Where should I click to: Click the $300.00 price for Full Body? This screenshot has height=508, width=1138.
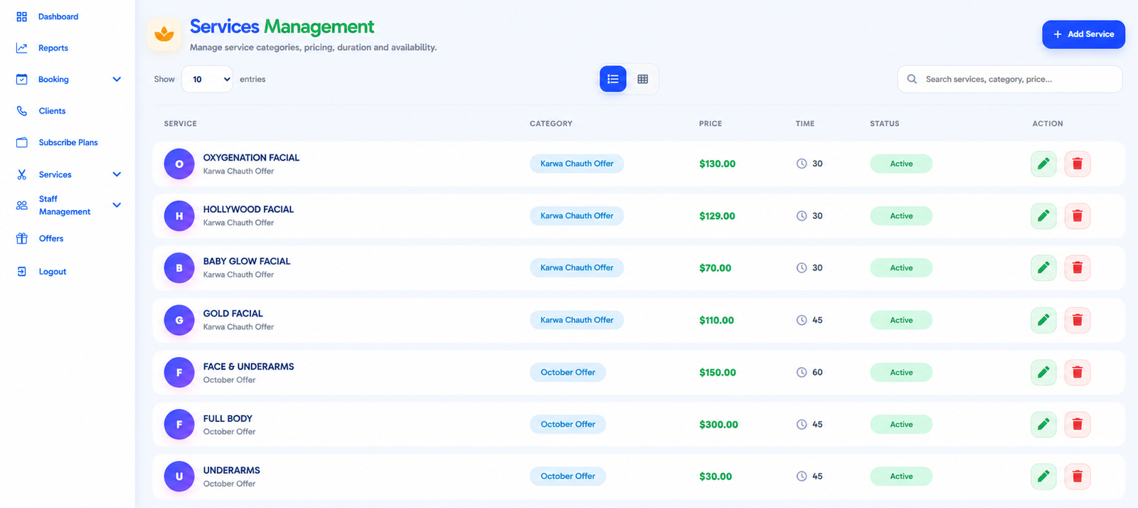tap(718, 424)
